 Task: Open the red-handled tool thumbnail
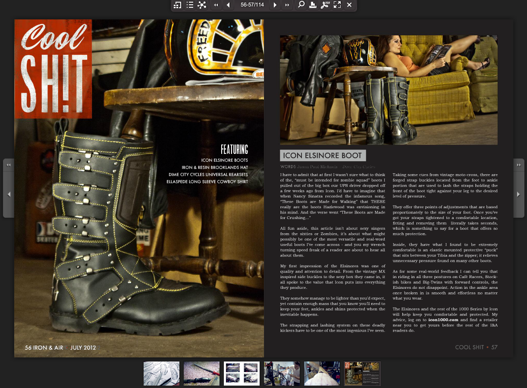(201, 373)
